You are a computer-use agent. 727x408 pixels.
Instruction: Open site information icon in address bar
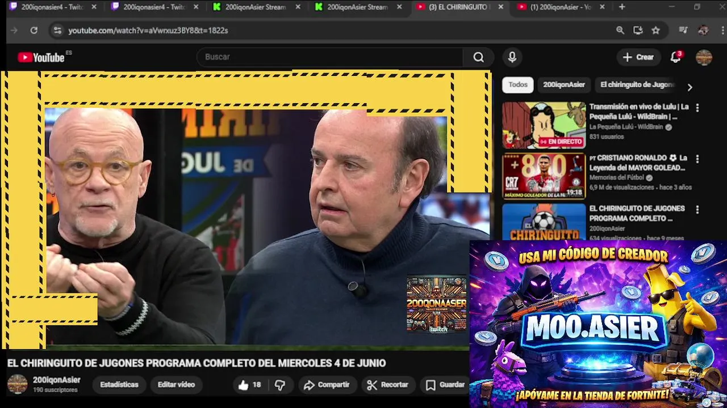(x=57, y=31)
